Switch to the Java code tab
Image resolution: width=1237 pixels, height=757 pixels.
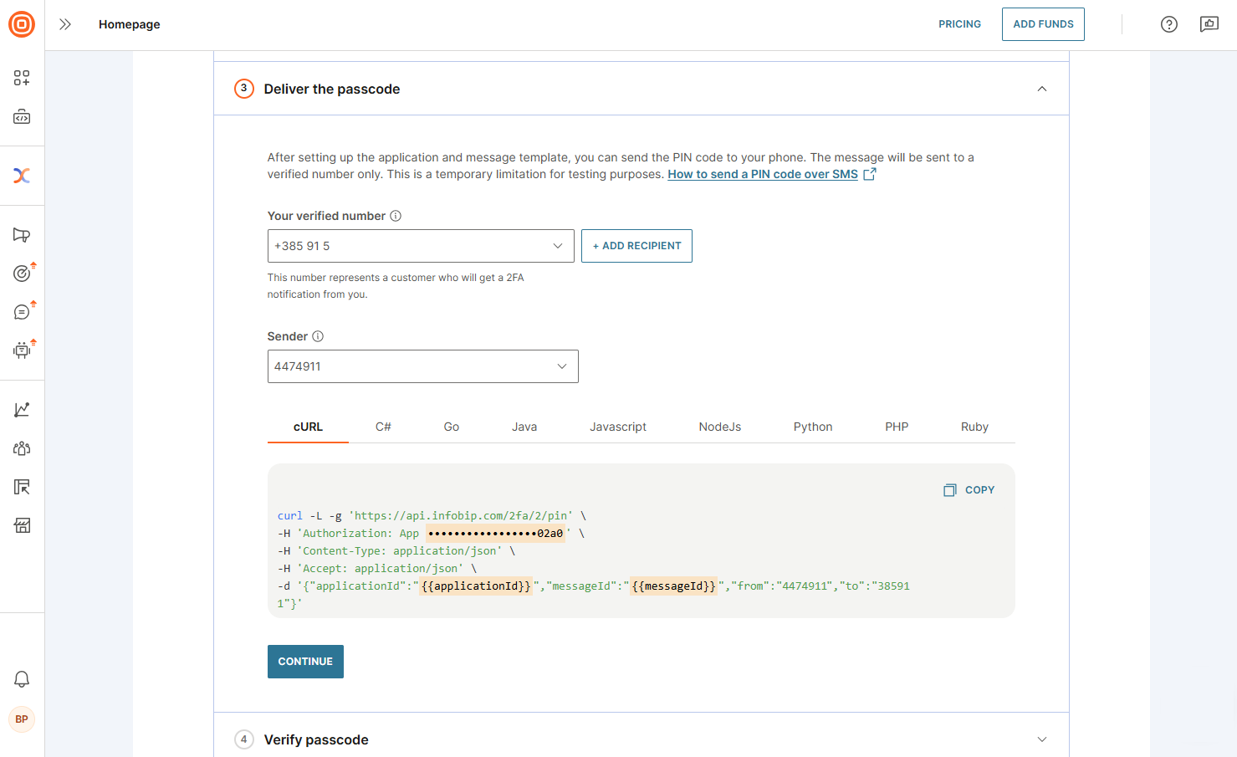pyautogui.click(x=524, y=427)
